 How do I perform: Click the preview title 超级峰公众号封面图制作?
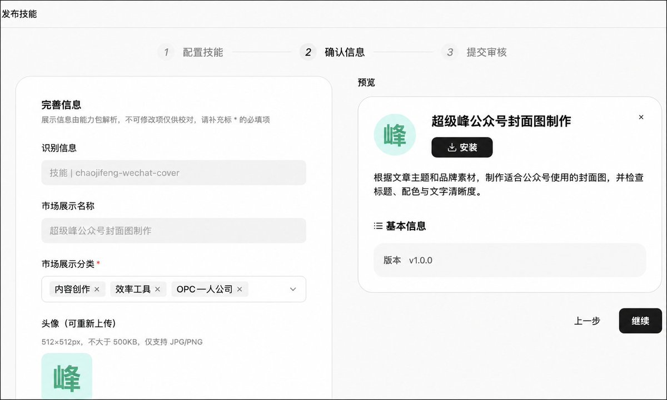pyautogui.click(x=501, y=120)
